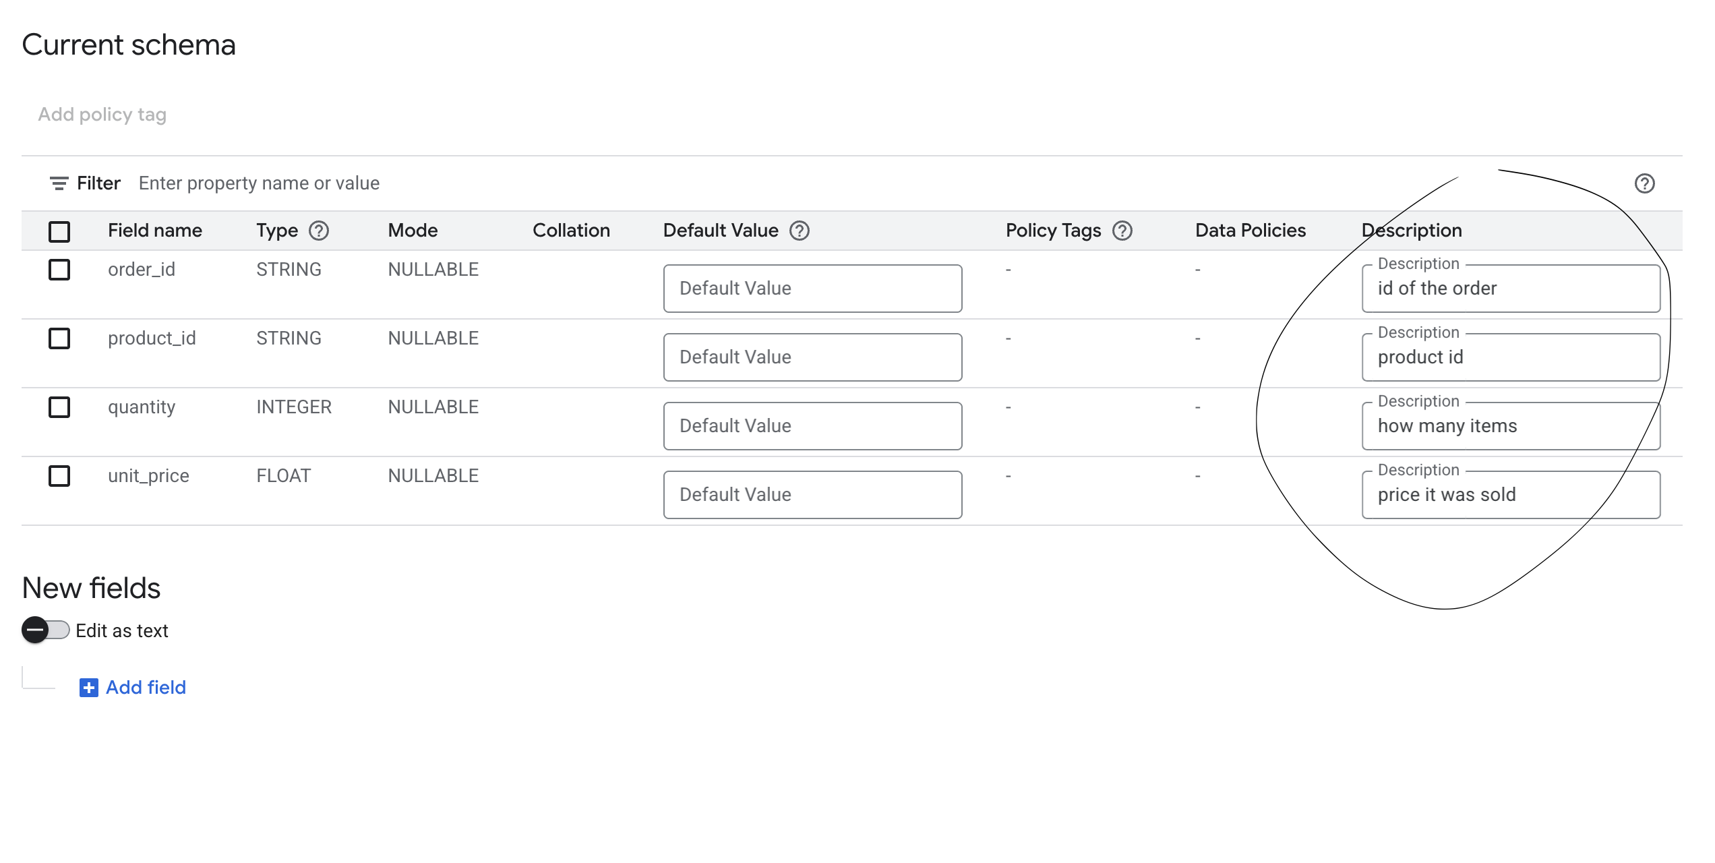Open the Default Value help icon
This screenshot has height=863, width=1715.
(x=800, y=231)
